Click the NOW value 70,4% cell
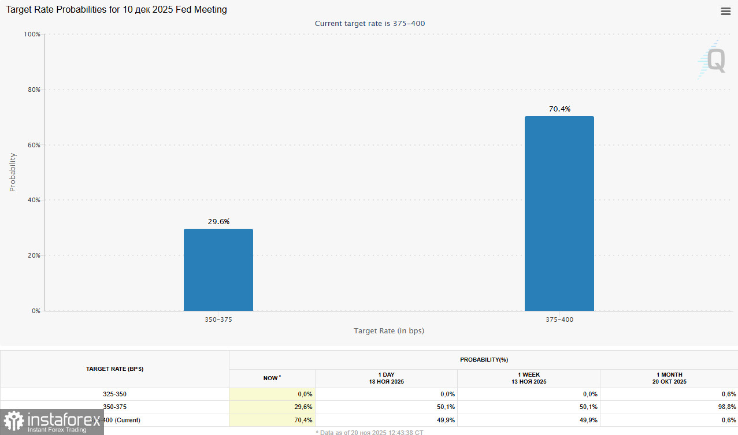The width and height of the screenshot is (738, 435). click(x=272, y=420)
